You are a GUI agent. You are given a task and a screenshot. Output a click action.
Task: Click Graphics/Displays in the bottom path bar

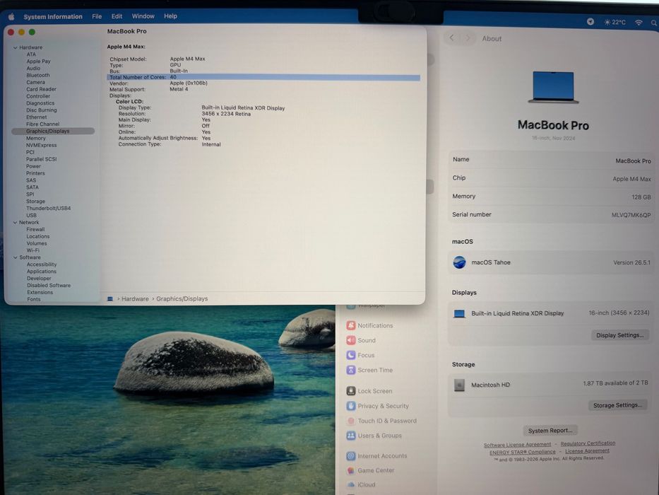click(182, 299)
